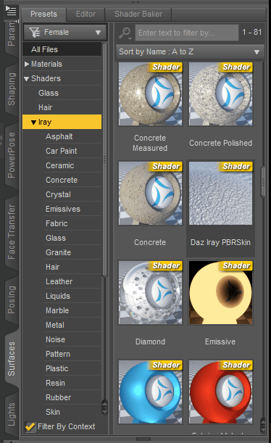Open the pane options menu icon
This screenshot has width=271, height=443.
tap(11, 11)
